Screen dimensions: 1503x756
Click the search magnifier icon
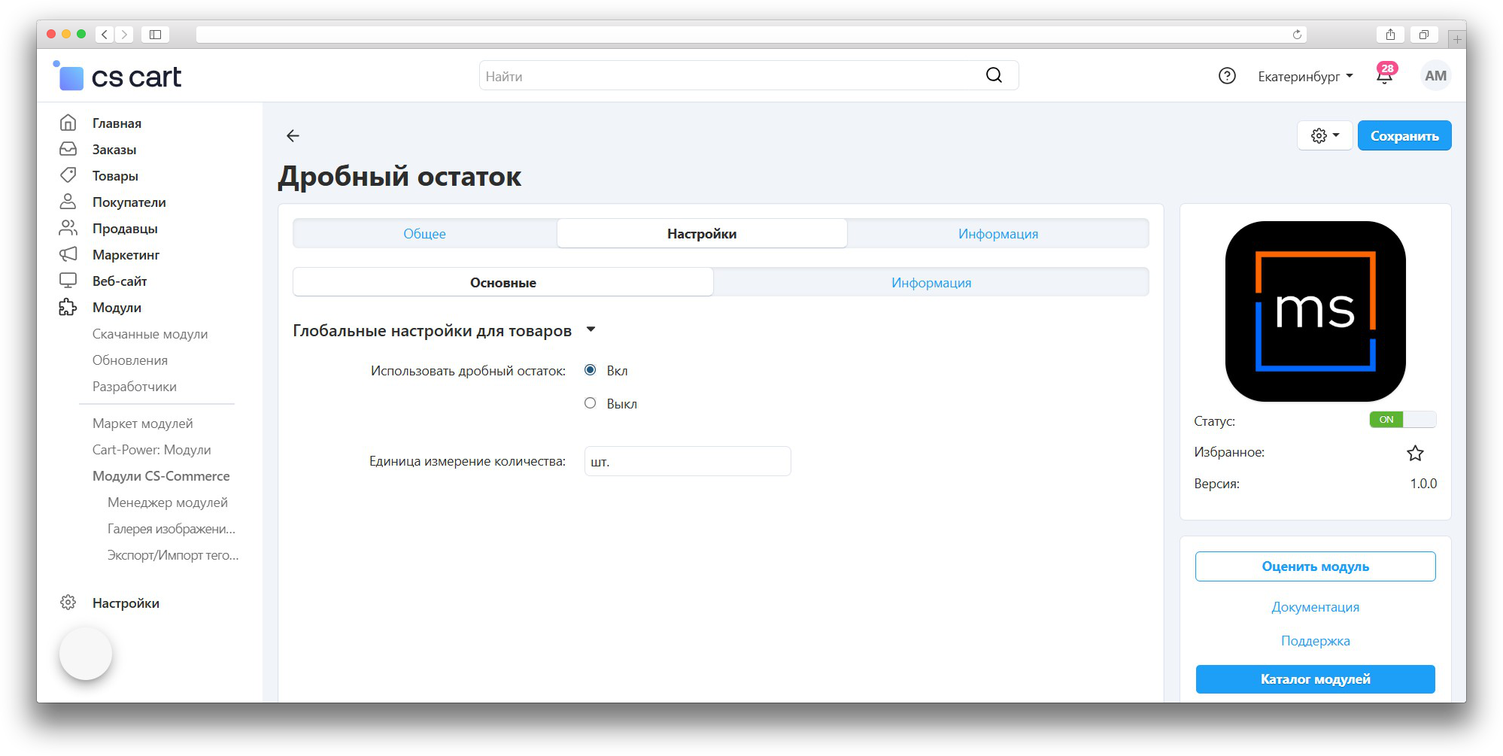pyautogui.click(x=994, y=75)
